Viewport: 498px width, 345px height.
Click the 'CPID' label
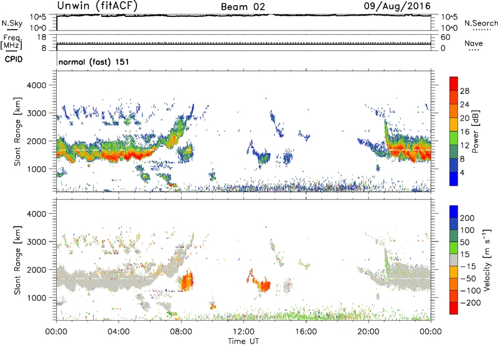tap(14, 59)
